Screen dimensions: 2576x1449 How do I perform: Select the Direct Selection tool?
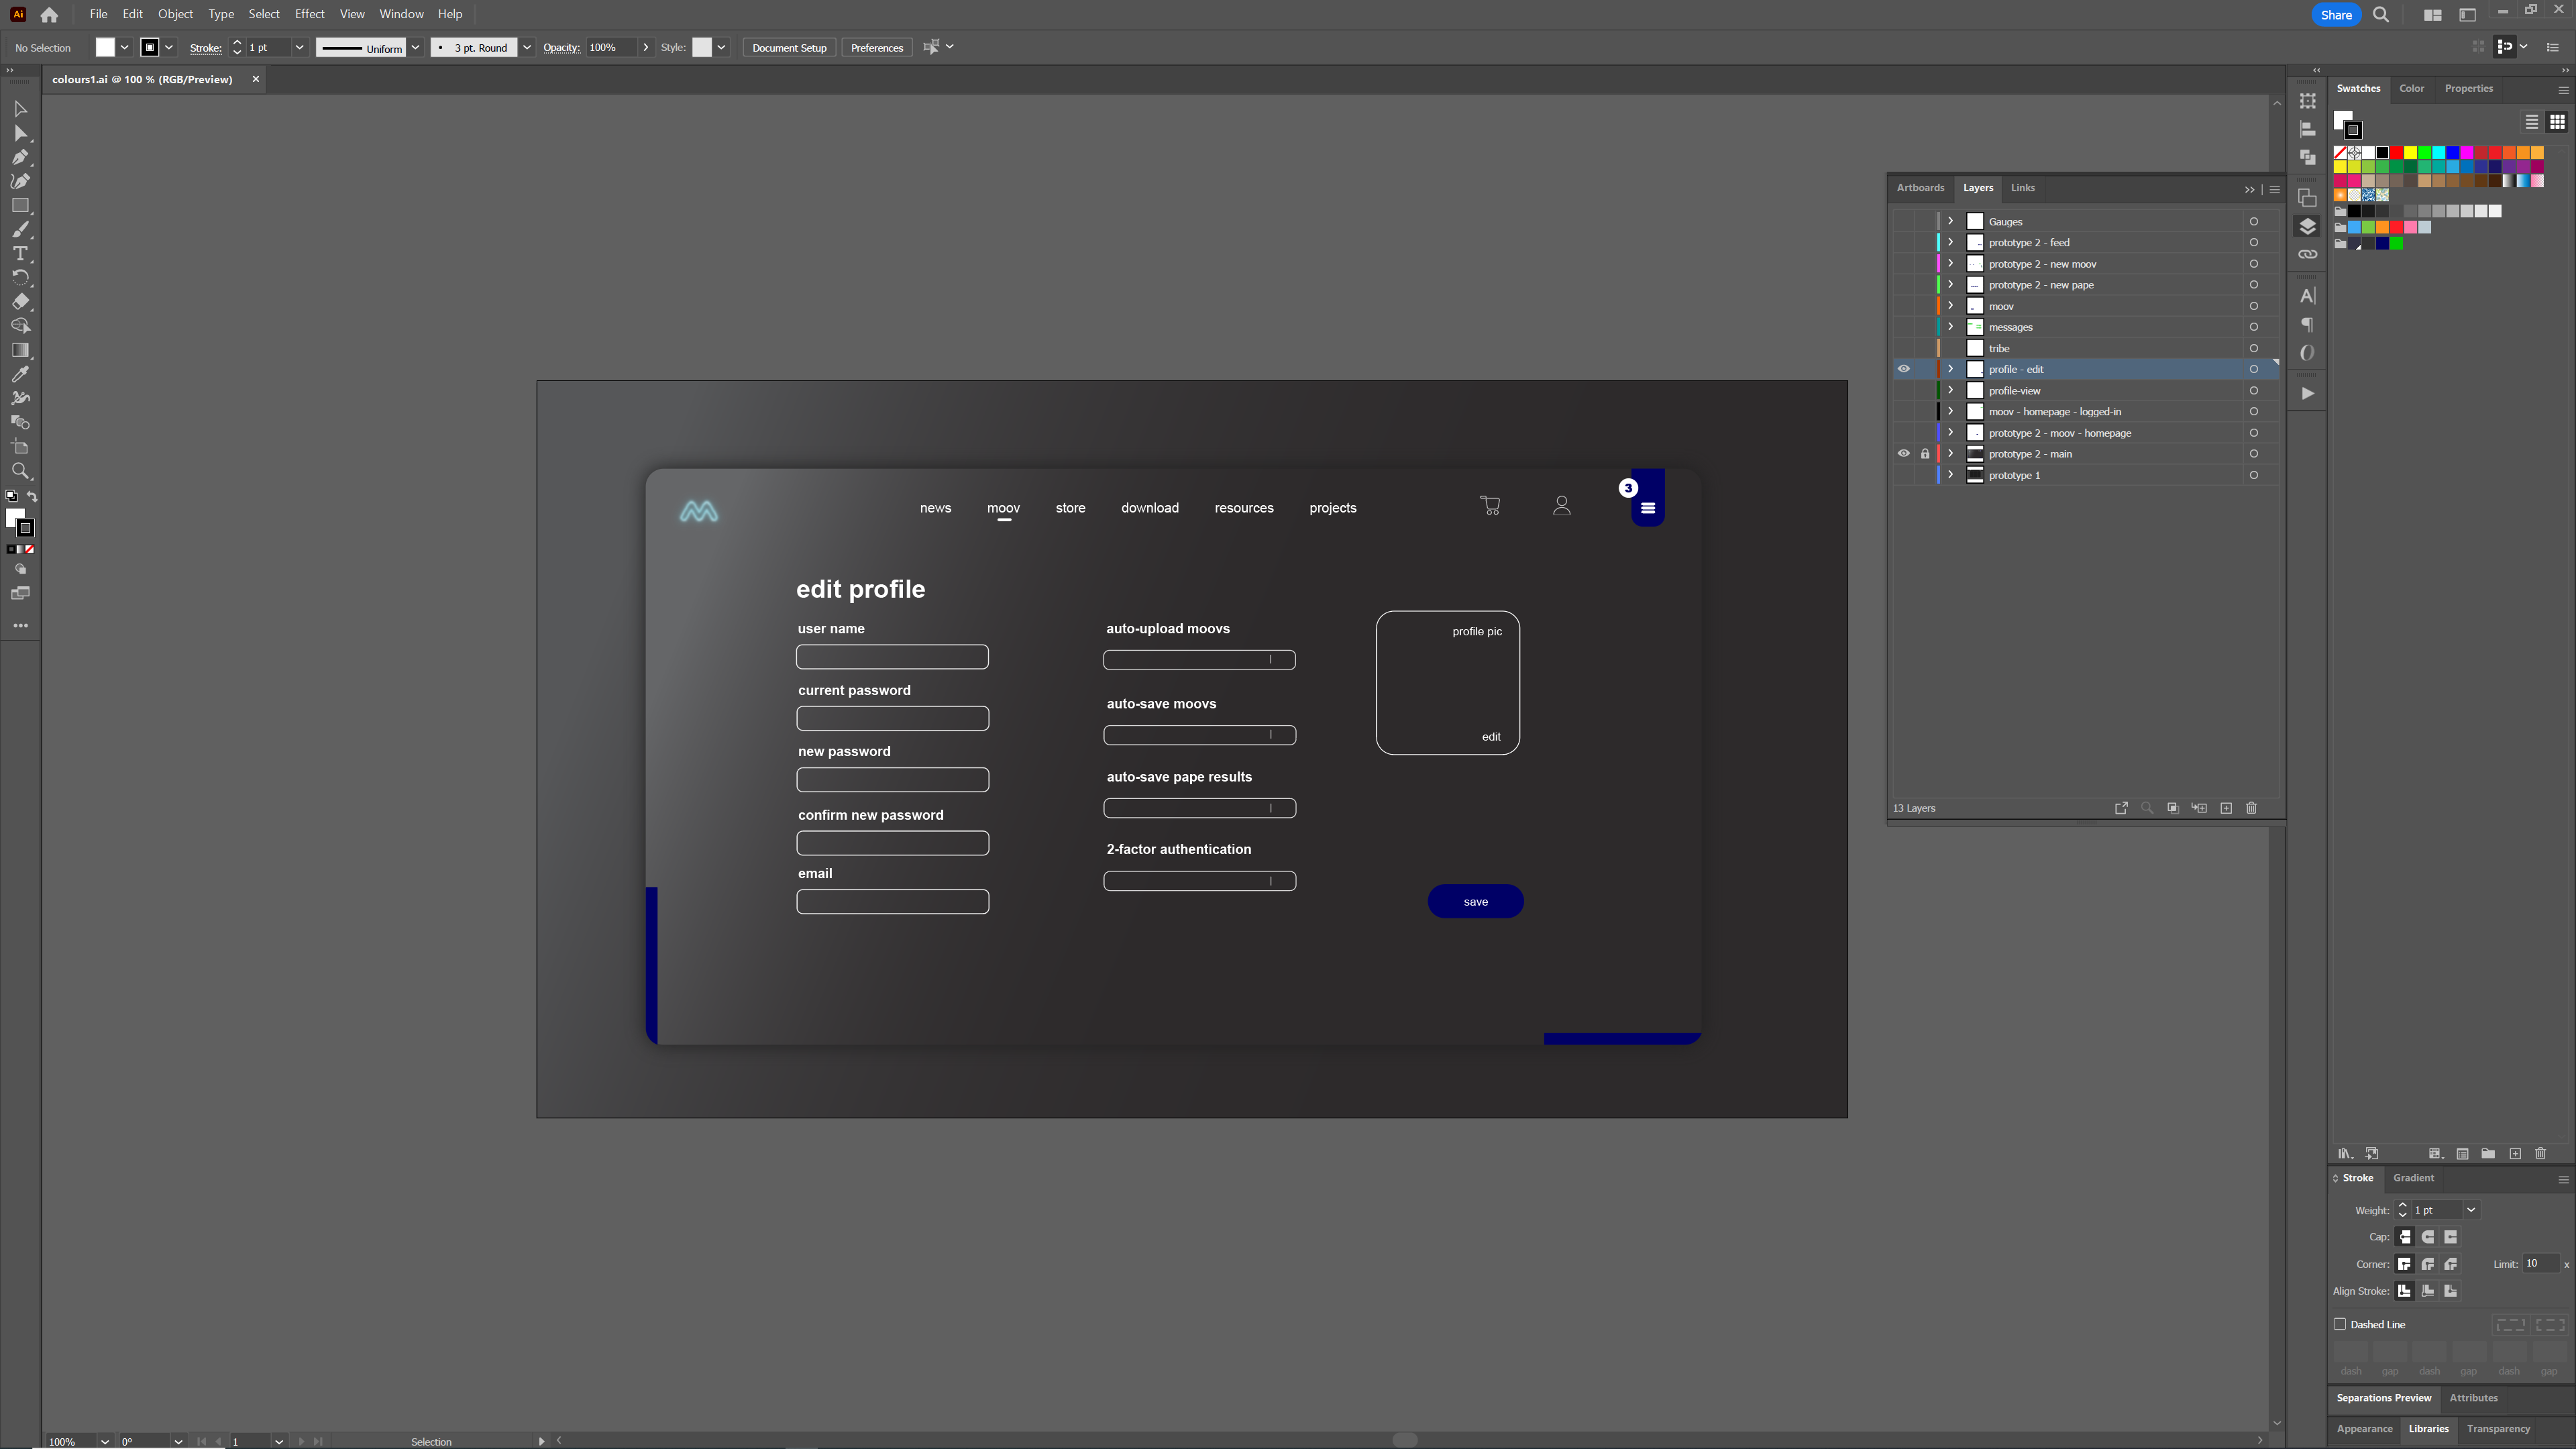(x=20, y=133)
